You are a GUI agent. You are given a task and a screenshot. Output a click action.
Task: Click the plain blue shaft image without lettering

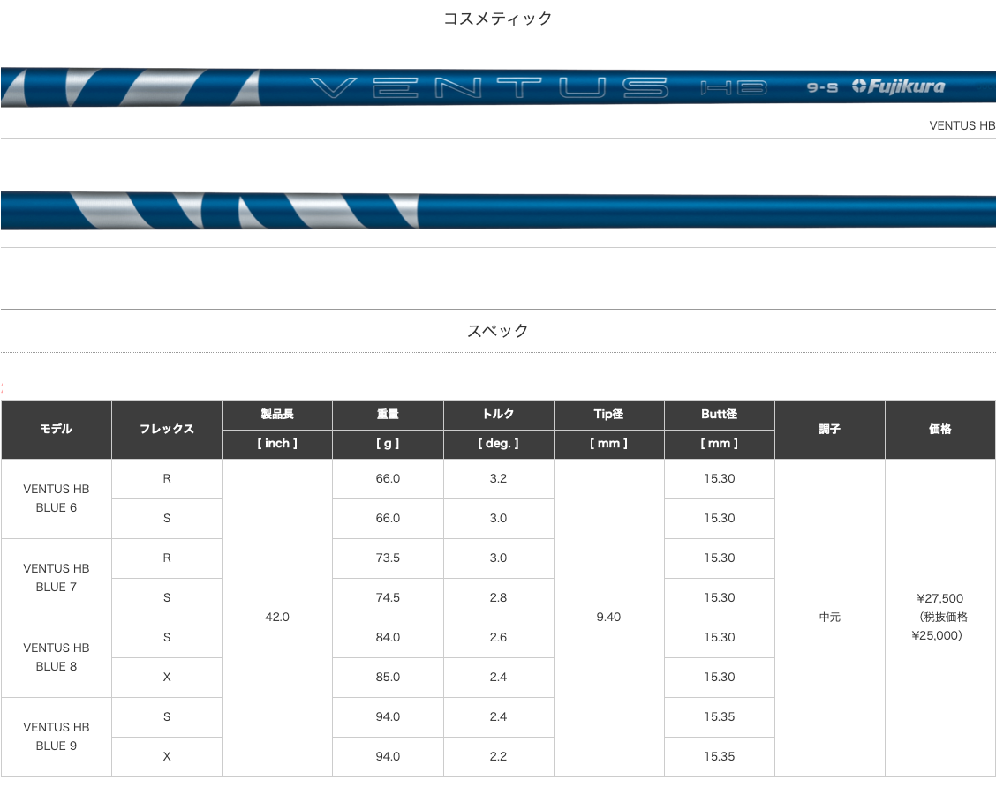click(x=498, y=211)
